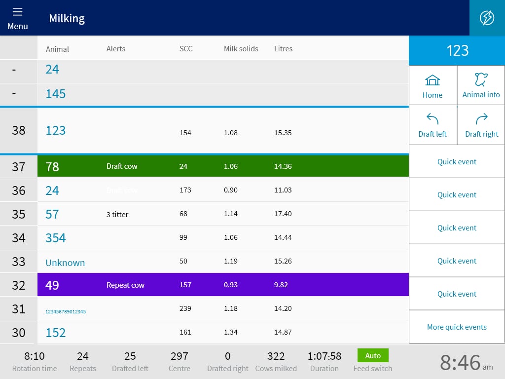Image resolution: width=505 pixels, height=379 pixels.
Task: Select the Home icon in sidebar
Action: click(433, 85)
